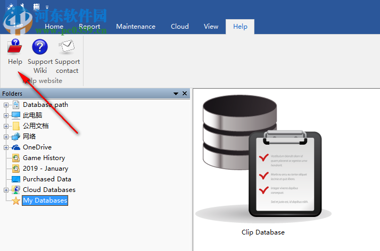This screenshot has width=380, height=251.
Task: Click the 2019 - January history icon
Action: click(16, 169)
